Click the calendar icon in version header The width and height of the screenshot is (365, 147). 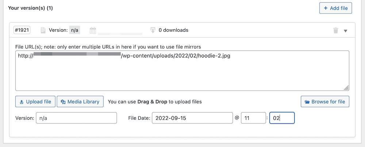[93, 31]
